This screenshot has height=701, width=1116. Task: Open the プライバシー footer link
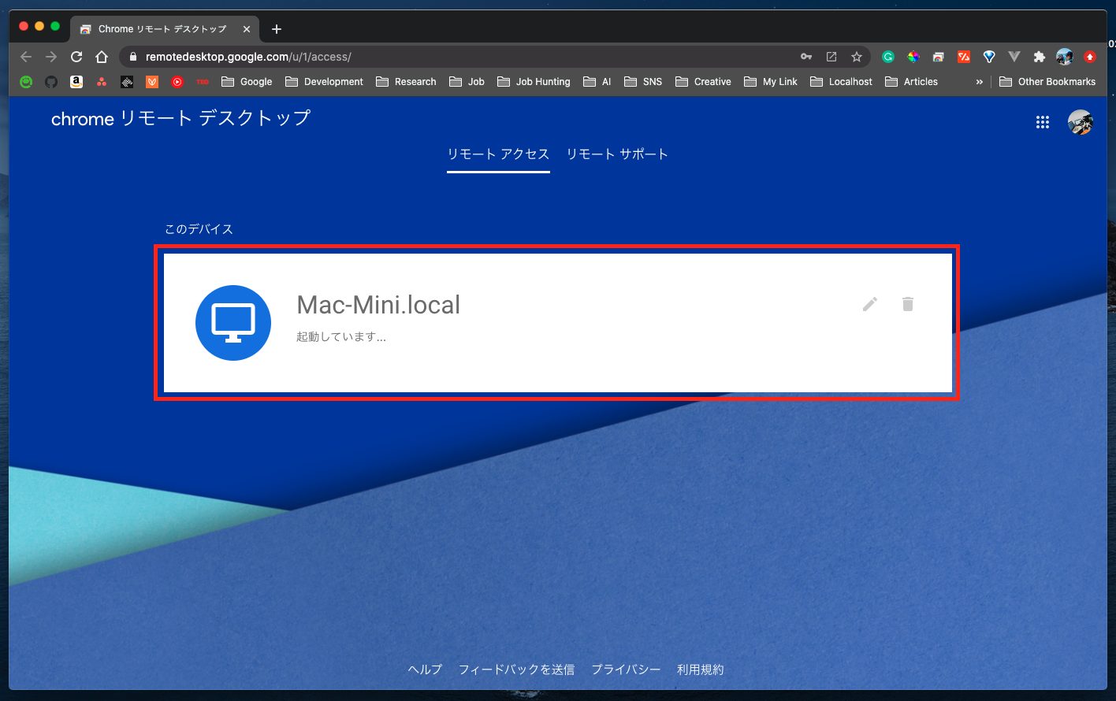(626, 669)
